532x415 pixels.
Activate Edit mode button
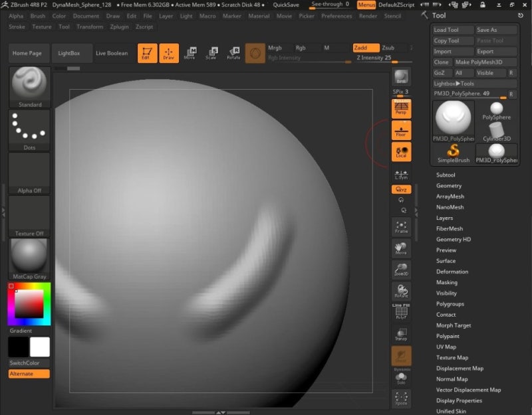(147, 53)
